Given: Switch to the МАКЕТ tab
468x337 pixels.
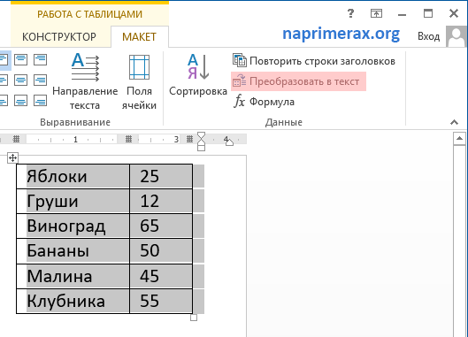Looking at the screenshot, I should (139, 37).
